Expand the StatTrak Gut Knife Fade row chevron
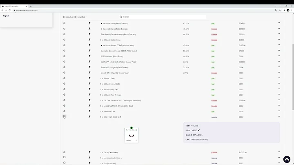The height and width of the screenshot is (165, 294). pos(279,62)
